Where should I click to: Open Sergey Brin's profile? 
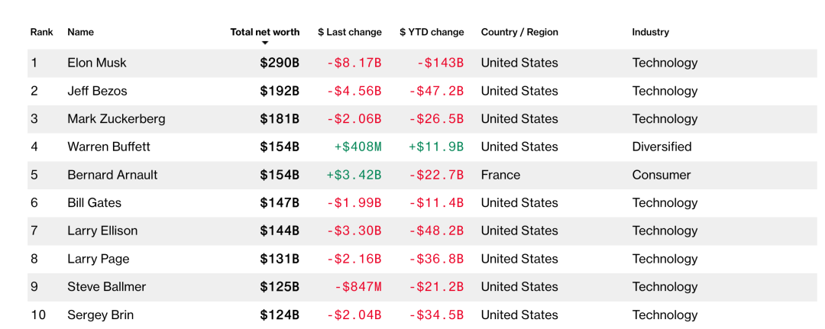pyautogui.click(x=101, y=315)
